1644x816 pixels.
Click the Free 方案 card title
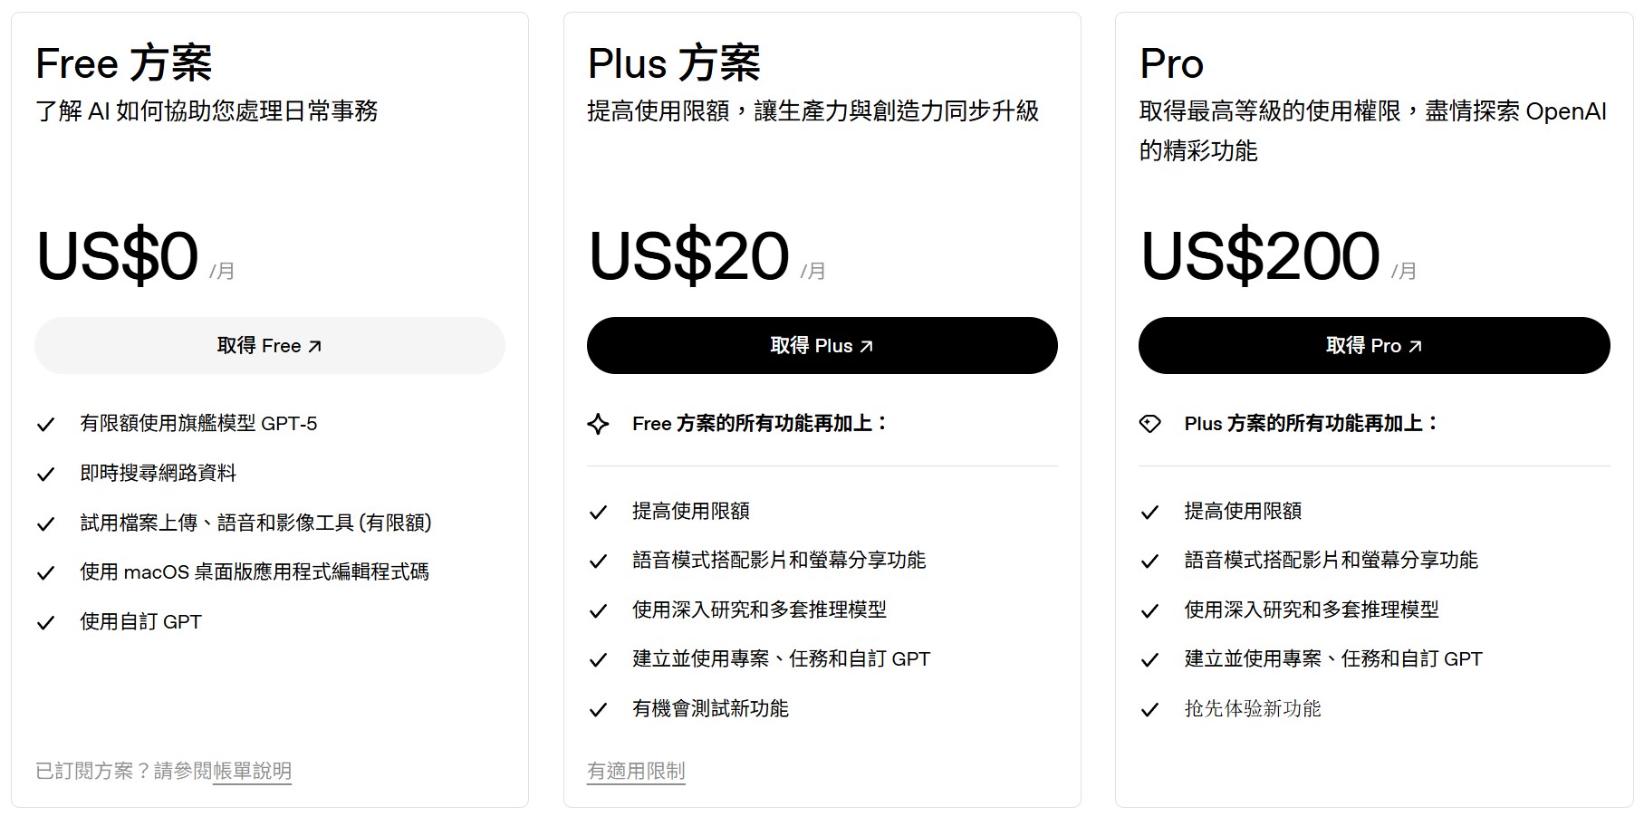125,62
